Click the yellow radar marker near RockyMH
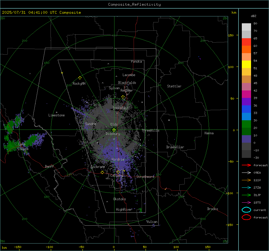Viewport: 269px width, 251px height. pyautogui.click(x=80, y=78)
